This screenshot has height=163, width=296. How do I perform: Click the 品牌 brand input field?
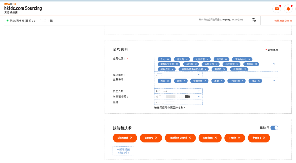pyautogui.click(x=178, y=102)
